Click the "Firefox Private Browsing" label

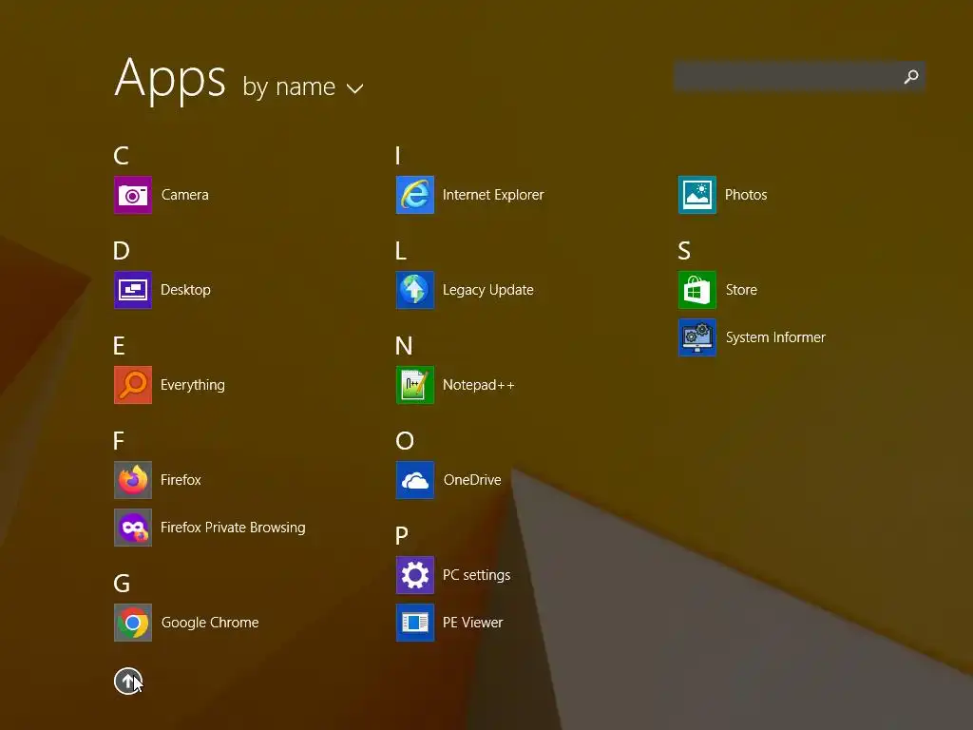[233, 528]
